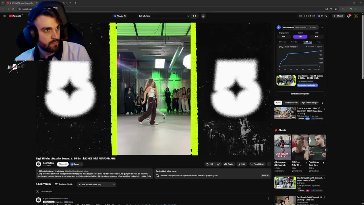Open options for the Melih'le ve Fırat short

click(323, 163)
